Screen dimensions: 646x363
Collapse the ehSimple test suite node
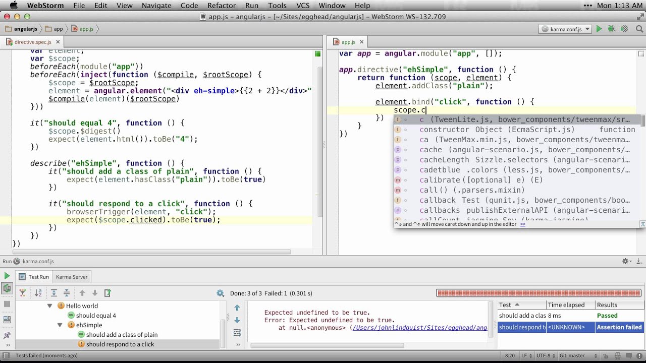60,325
